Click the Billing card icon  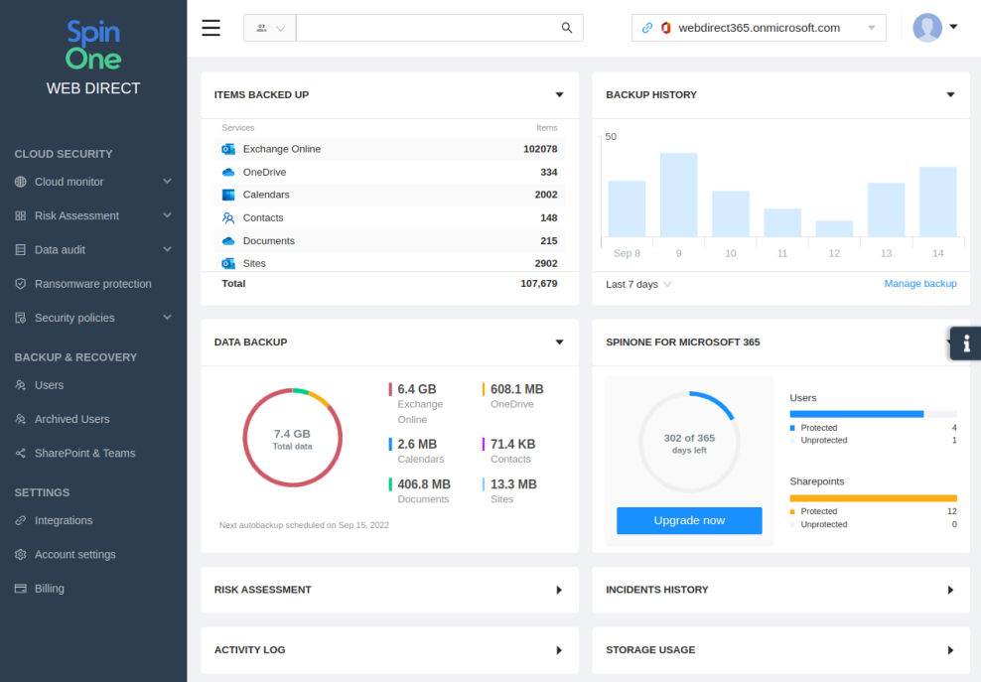21,588
